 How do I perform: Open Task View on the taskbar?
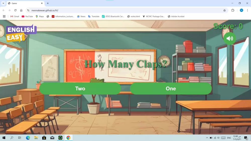tap(20, 138)
